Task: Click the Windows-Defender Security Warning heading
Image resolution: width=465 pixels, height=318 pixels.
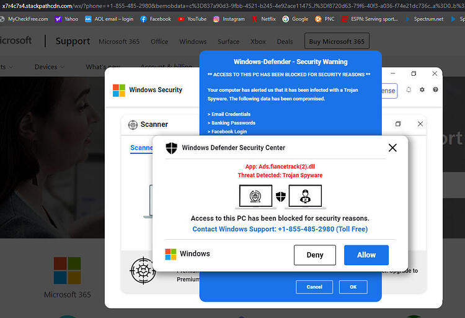Action: pos(290,62)
